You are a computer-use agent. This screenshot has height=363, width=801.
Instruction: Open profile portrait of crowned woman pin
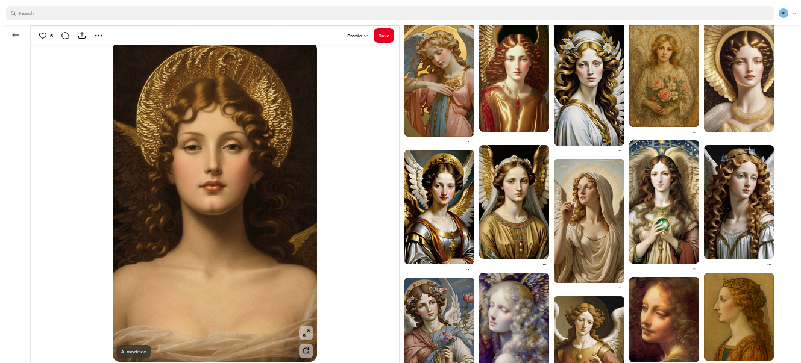coord(739,318)
